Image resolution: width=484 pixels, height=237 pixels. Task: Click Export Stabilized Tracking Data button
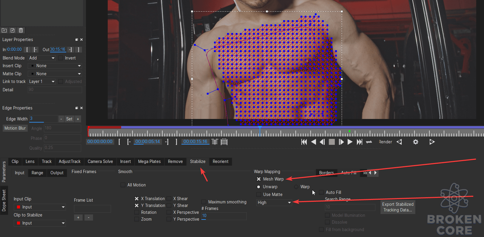398,207
